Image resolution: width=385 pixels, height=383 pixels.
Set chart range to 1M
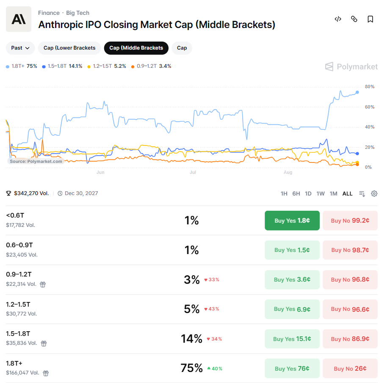pyautogui.click(x=333, y=194)
